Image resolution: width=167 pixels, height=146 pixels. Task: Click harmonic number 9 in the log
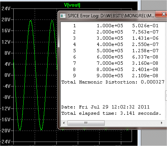click(74, 76)
